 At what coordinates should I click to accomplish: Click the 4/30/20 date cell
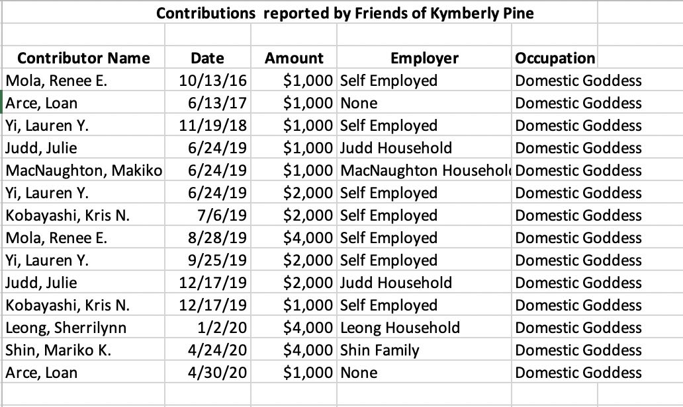[x=217, y=373]
